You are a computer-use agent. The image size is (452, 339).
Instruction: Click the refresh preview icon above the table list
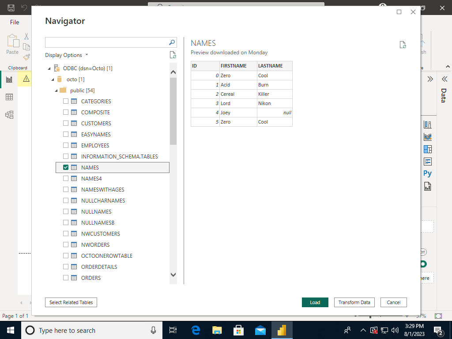point(172,54)
